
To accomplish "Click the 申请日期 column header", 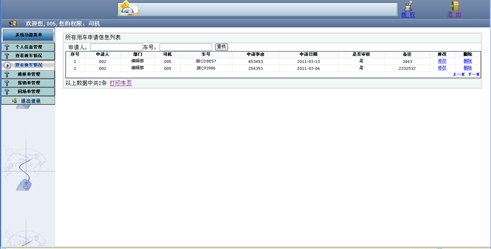I will (x=308, y=55).
